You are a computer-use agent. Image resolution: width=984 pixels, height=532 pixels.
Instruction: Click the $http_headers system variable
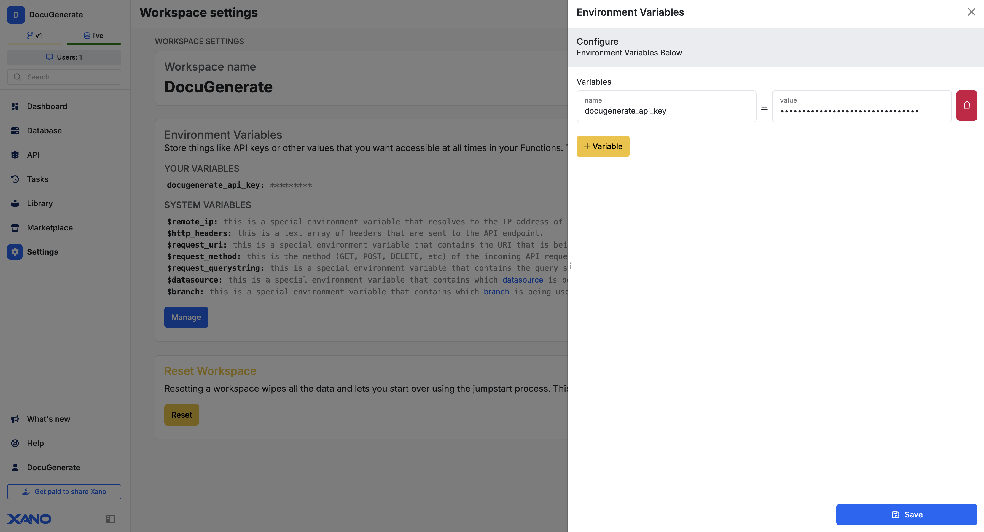[x=199, y=233]
